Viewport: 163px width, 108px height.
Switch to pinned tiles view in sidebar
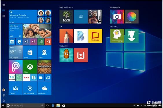pyautogui.click(x=4, y=10)
